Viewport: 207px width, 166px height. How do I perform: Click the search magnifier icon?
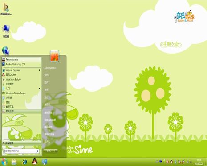click(37, 151)
